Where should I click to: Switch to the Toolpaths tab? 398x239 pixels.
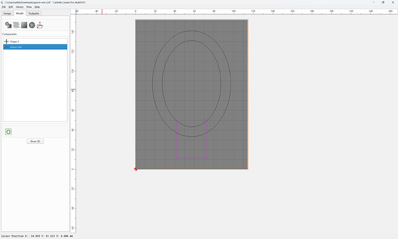(34, 13)
